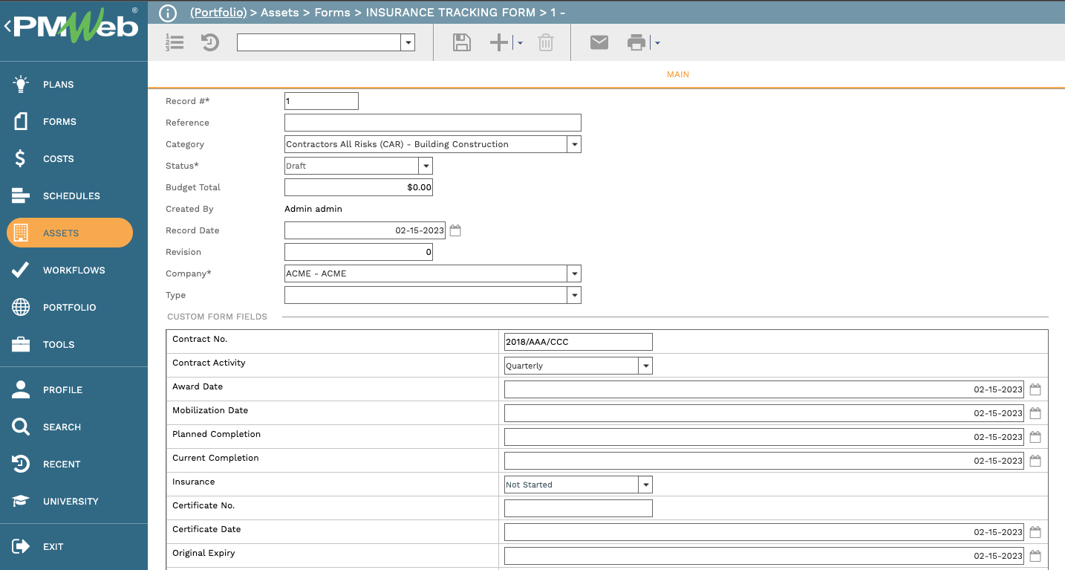
Task: Open the Status dropdown showing Draft
Action: (425, 166)
